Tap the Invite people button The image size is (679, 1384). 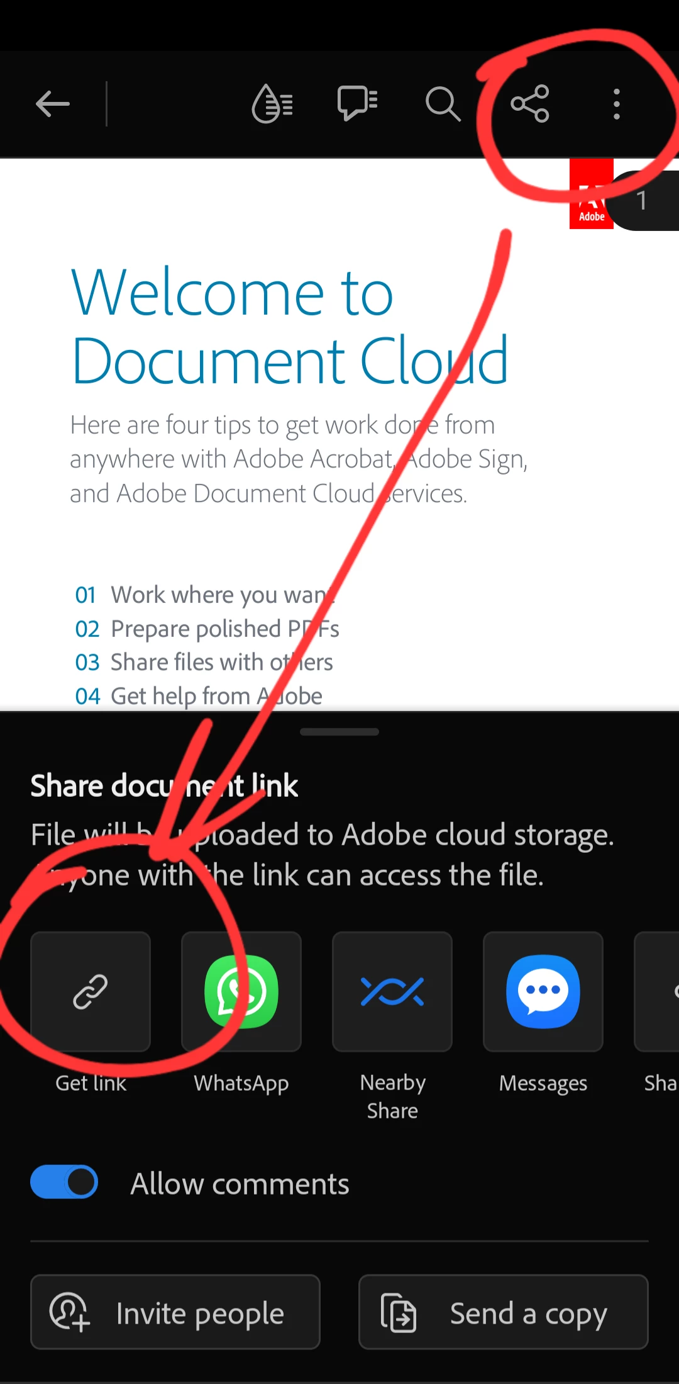point(175,1312)
